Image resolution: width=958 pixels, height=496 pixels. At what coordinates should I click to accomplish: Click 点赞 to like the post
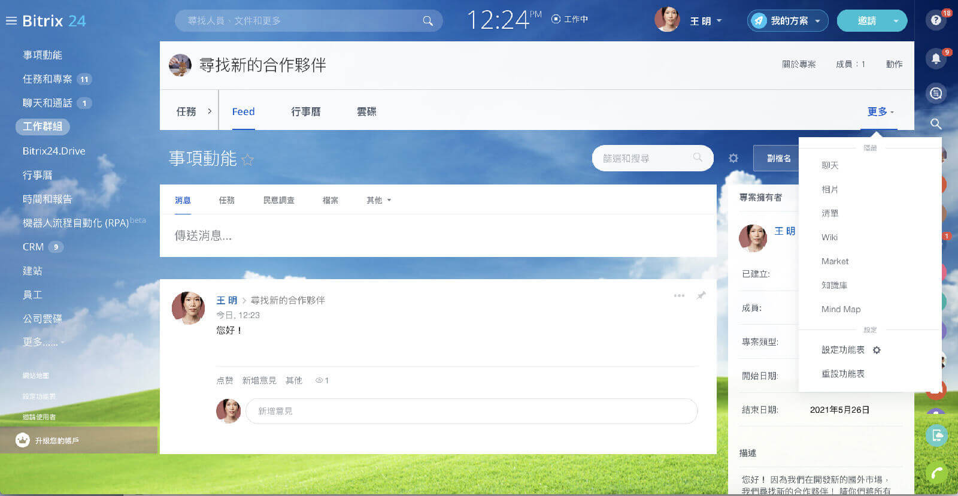coord(225,380)
